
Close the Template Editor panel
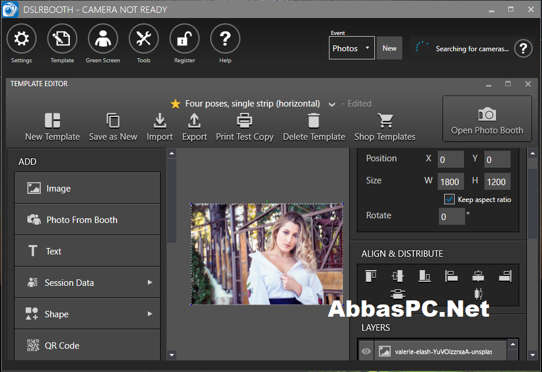click(528, 84)
